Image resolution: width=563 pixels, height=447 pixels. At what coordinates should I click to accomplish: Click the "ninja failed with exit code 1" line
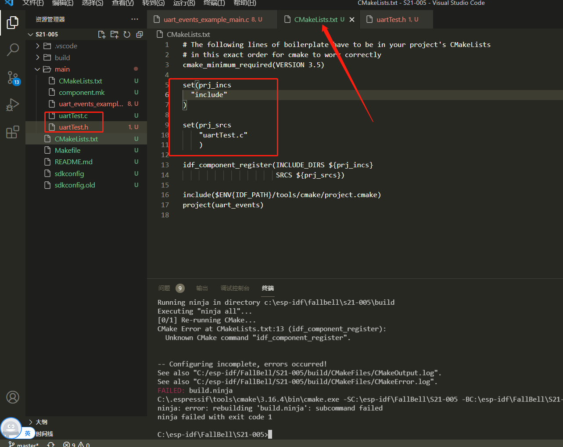[x=215, y=417]
